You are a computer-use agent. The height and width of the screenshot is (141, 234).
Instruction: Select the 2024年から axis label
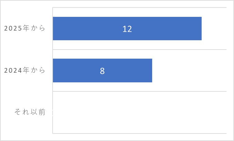coord(25,70)
